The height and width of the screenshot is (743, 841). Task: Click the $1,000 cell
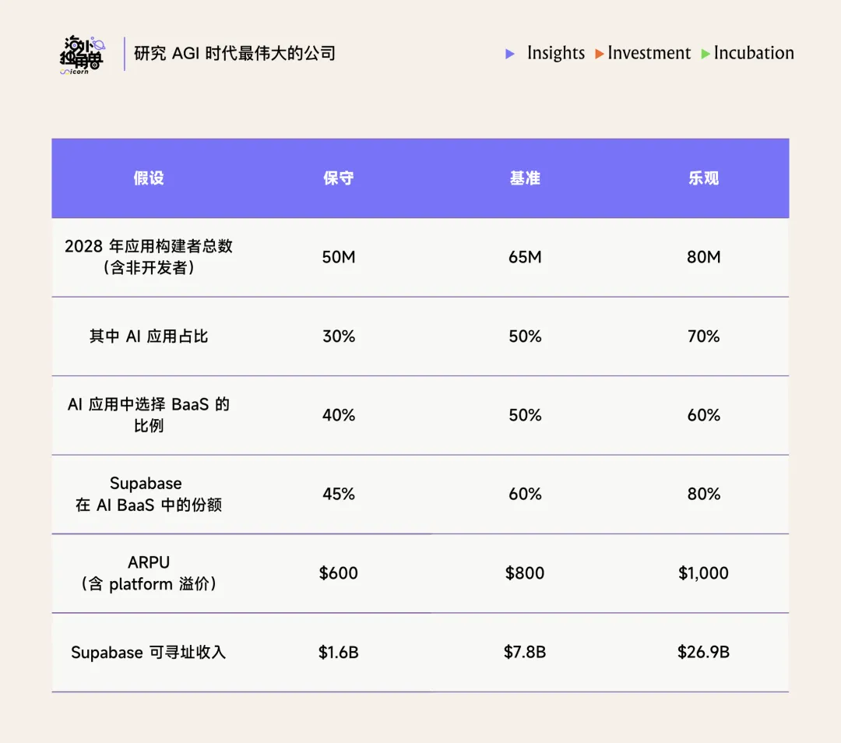coord(703,573)
